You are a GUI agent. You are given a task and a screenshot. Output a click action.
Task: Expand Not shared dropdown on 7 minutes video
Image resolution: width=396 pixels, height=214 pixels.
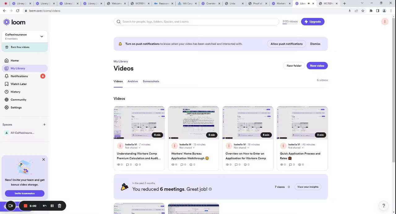132,148
